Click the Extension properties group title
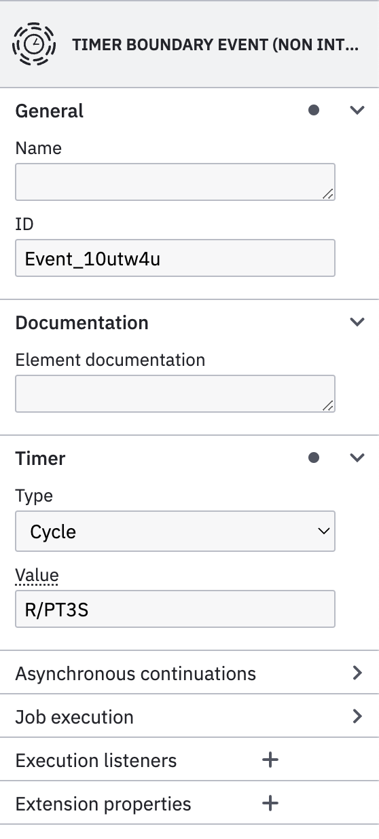This screenshot has width=379, height=839. [103, 804]
